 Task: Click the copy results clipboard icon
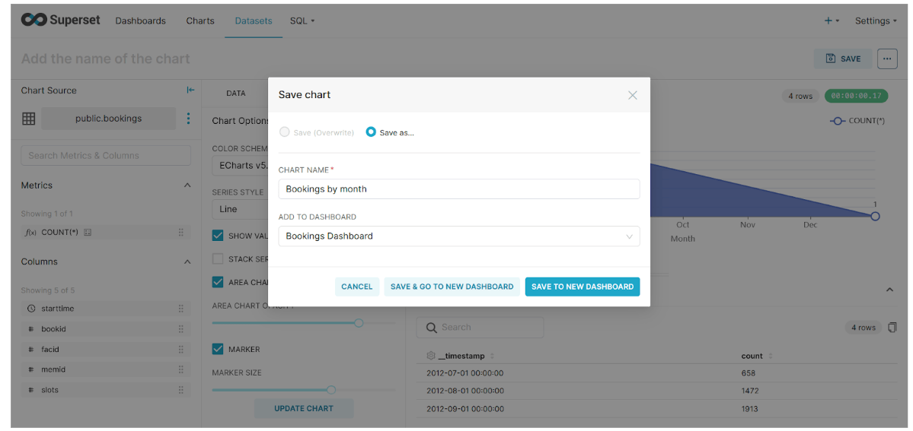(x=892, y=328)
